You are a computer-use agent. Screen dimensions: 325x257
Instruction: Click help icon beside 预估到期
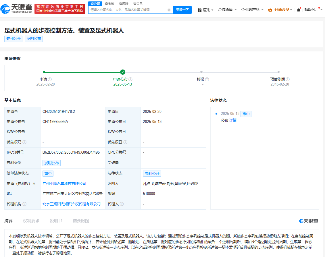pos(288,79)
